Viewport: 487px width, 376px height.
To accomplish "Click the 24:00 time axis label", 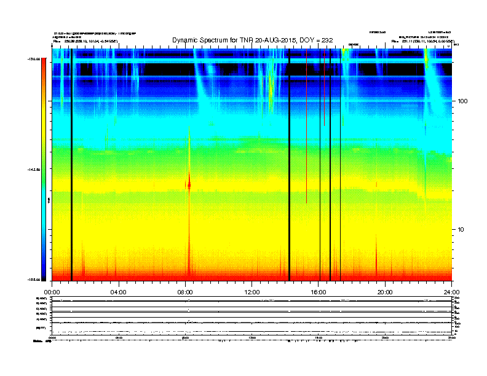I will coord(451,292).
